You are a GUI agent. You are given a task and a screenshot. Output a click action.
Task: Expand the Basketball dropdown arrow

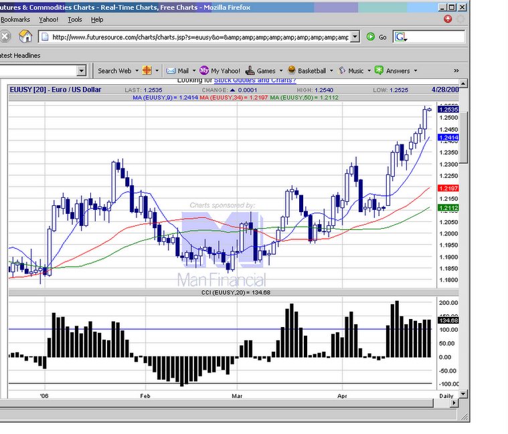click(331, 71)
